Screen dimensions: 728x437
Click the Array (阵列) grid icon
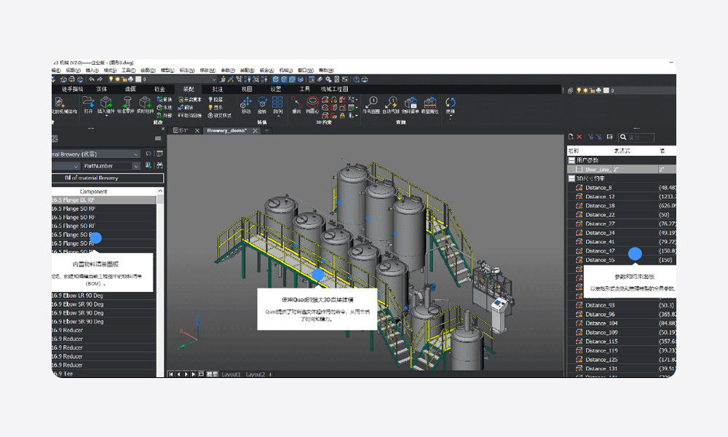(x=277, y=102)
